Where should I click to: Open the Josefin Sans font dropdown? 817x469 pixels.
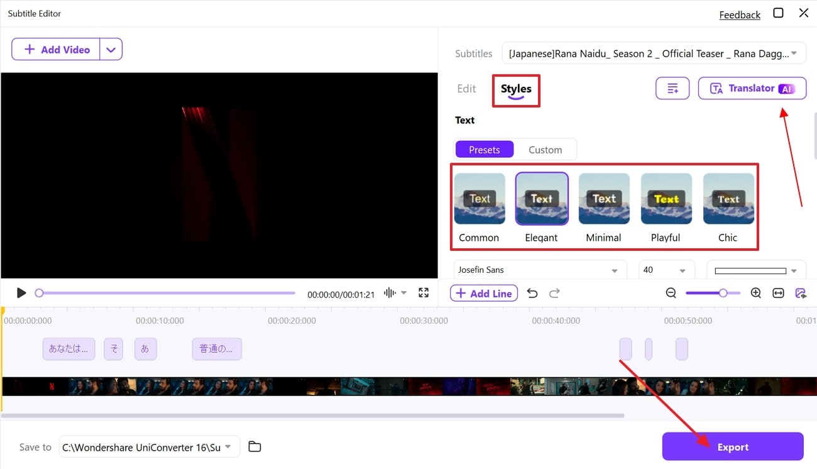point(540,270)
